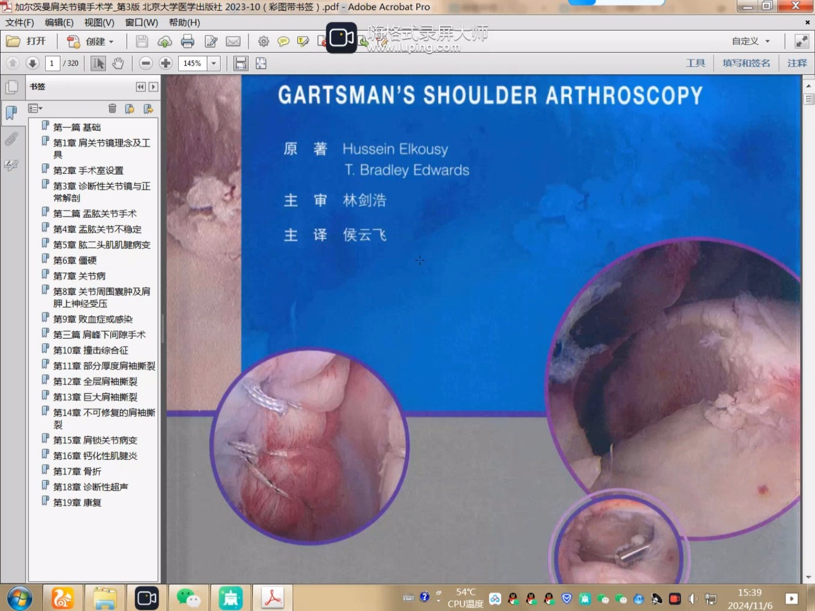
Task: Click the new bookmark icon
Action: pyautogui.click(x=130, y=109)
